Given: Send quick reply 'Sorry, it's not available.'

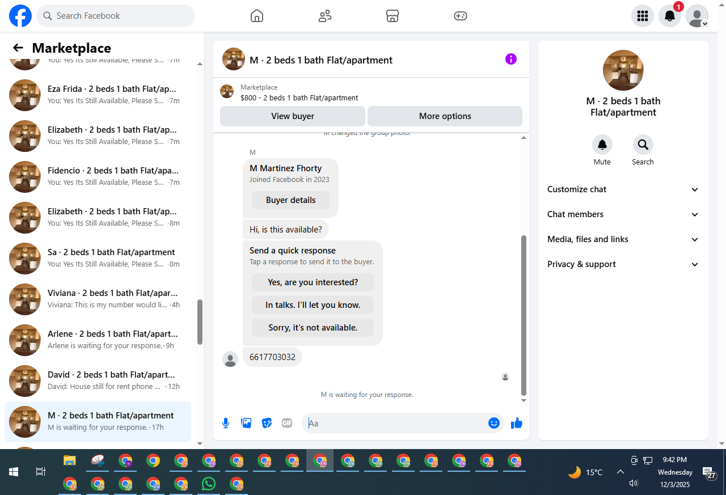Looking at the screenshot, I should point(313,328).
